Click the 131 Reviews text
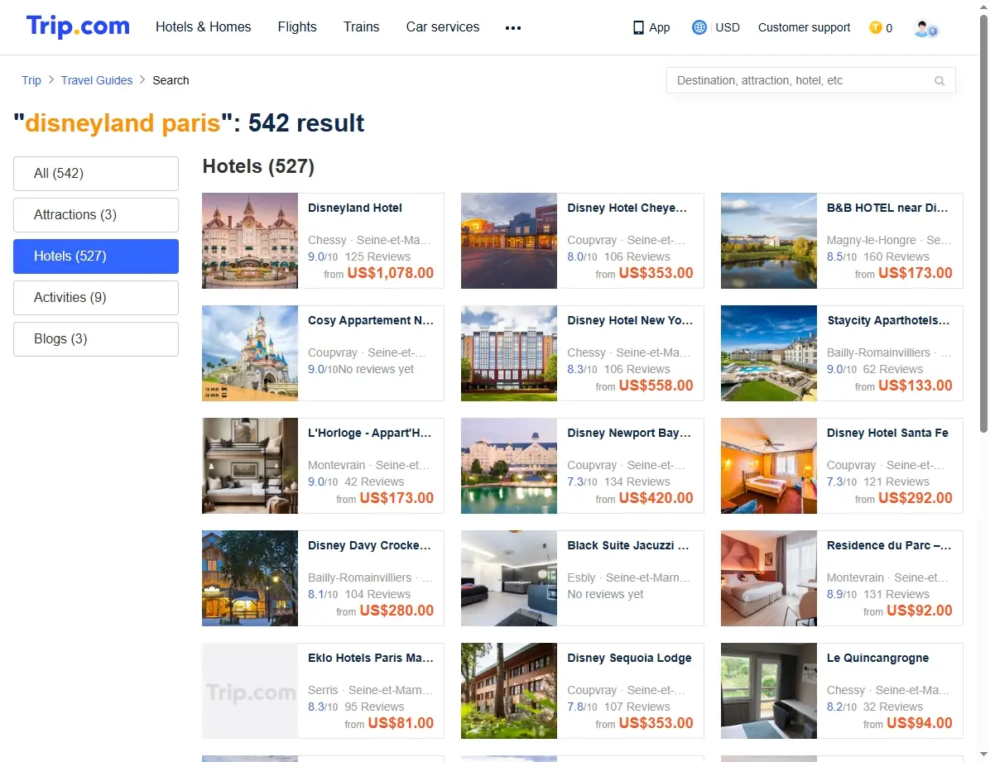The width and height of the screenshot is (990, 762). coord(896,594)
